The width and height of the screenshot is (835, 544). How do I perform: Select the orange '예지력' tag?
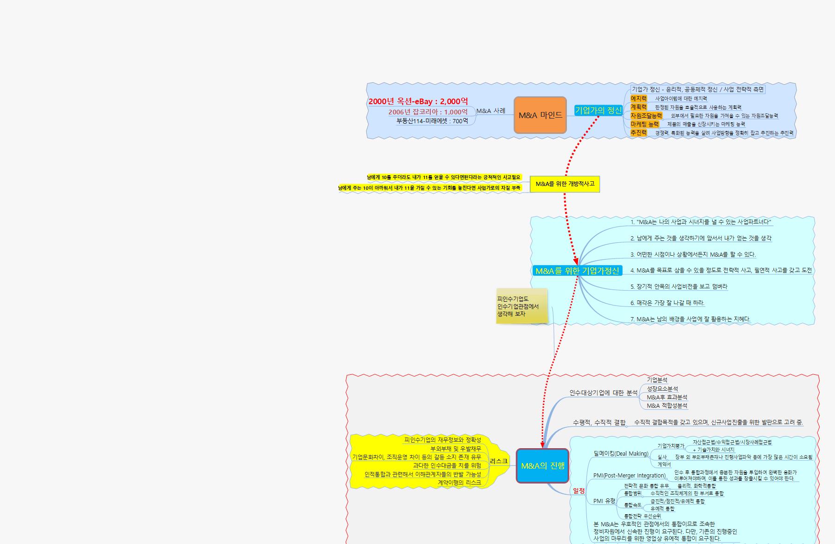pyautogui.click(x=638, y=99)
